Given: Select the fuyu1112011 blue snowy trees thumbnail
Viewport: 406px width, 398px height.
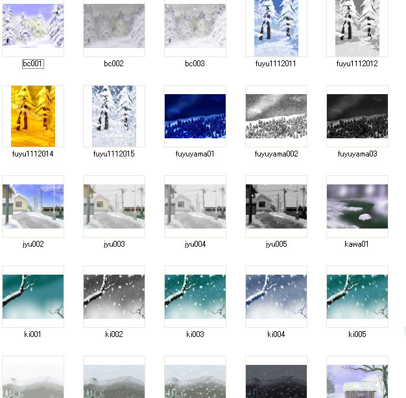Looking at the screenshot, I should pos(276,28).
